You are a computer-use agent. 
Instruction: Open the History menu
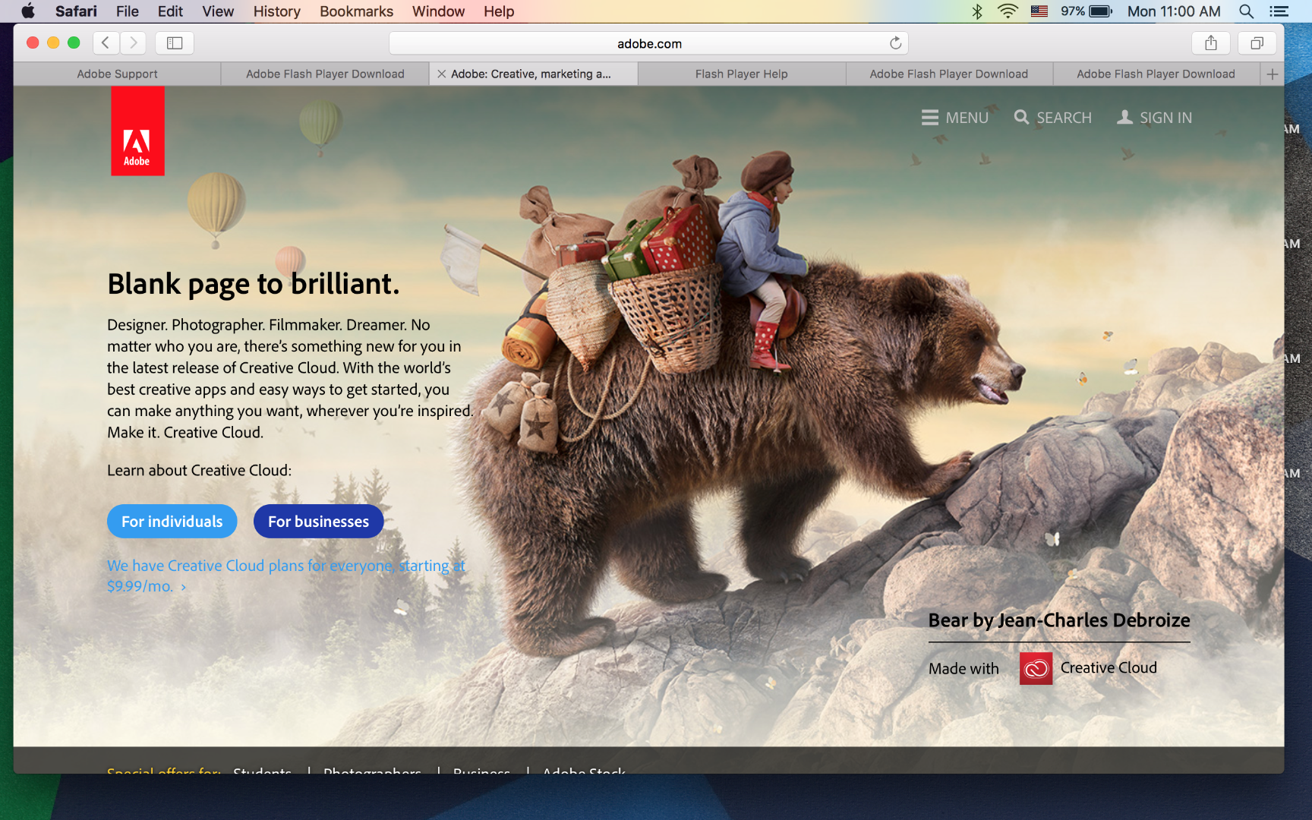(277, 11)
